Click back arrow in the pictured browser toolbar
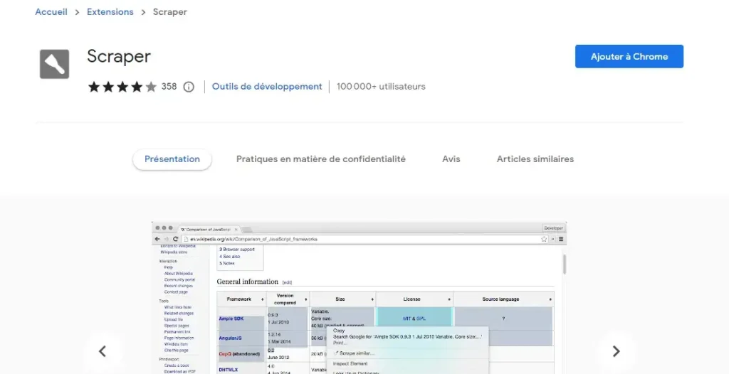 [x=157, y=239]
